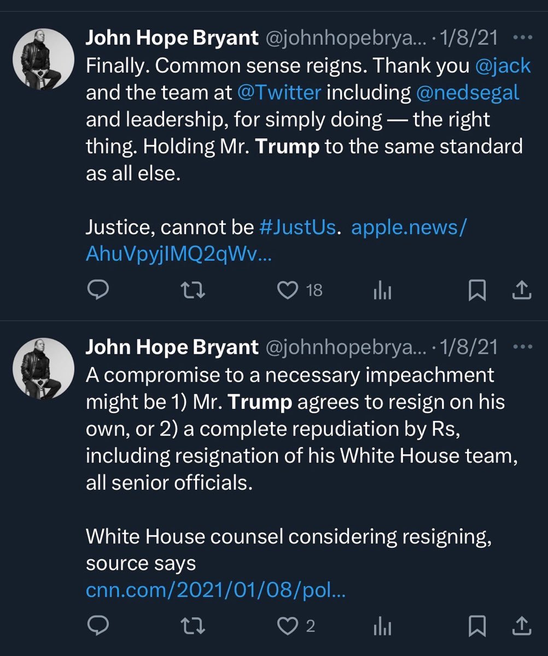Like the tweet with 18 likes
548x656 pixels.
[287, 290]
